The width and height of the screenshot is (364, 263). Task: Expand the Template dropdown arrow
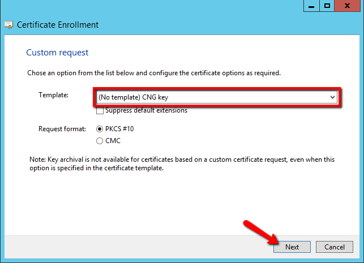pos(333,97)
